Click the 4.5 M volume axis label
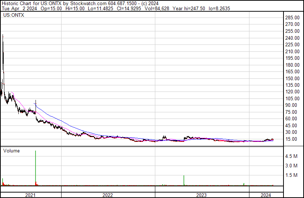The width and height of the screenshot is (304, 198). click(291, 156)
